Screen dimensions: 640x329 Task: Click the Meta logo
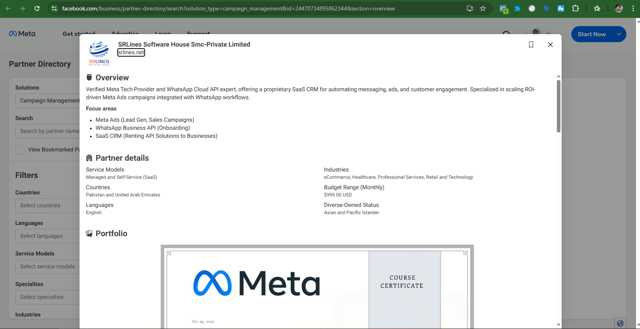point(22,34)
